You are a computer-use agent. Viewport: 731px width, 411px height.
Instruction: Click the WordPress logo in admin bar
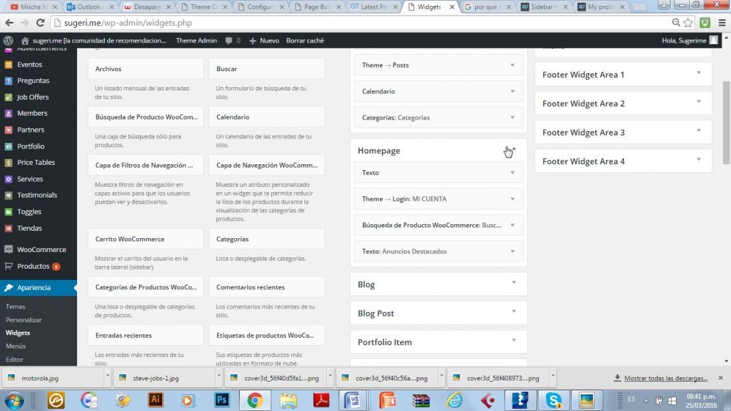point(8,41)
